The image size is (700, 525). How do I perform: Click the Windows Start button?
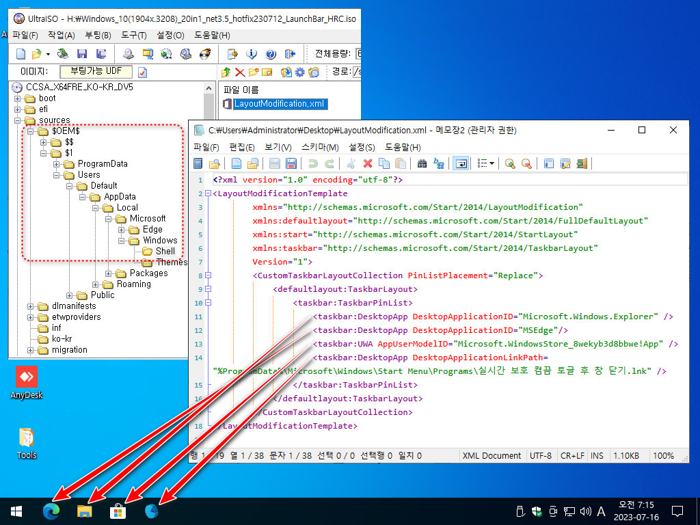[x=16, y=511]
